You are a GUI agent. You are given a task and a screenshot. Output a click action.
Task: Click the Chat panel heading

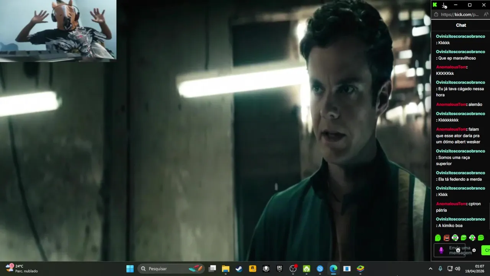(461, 25)
